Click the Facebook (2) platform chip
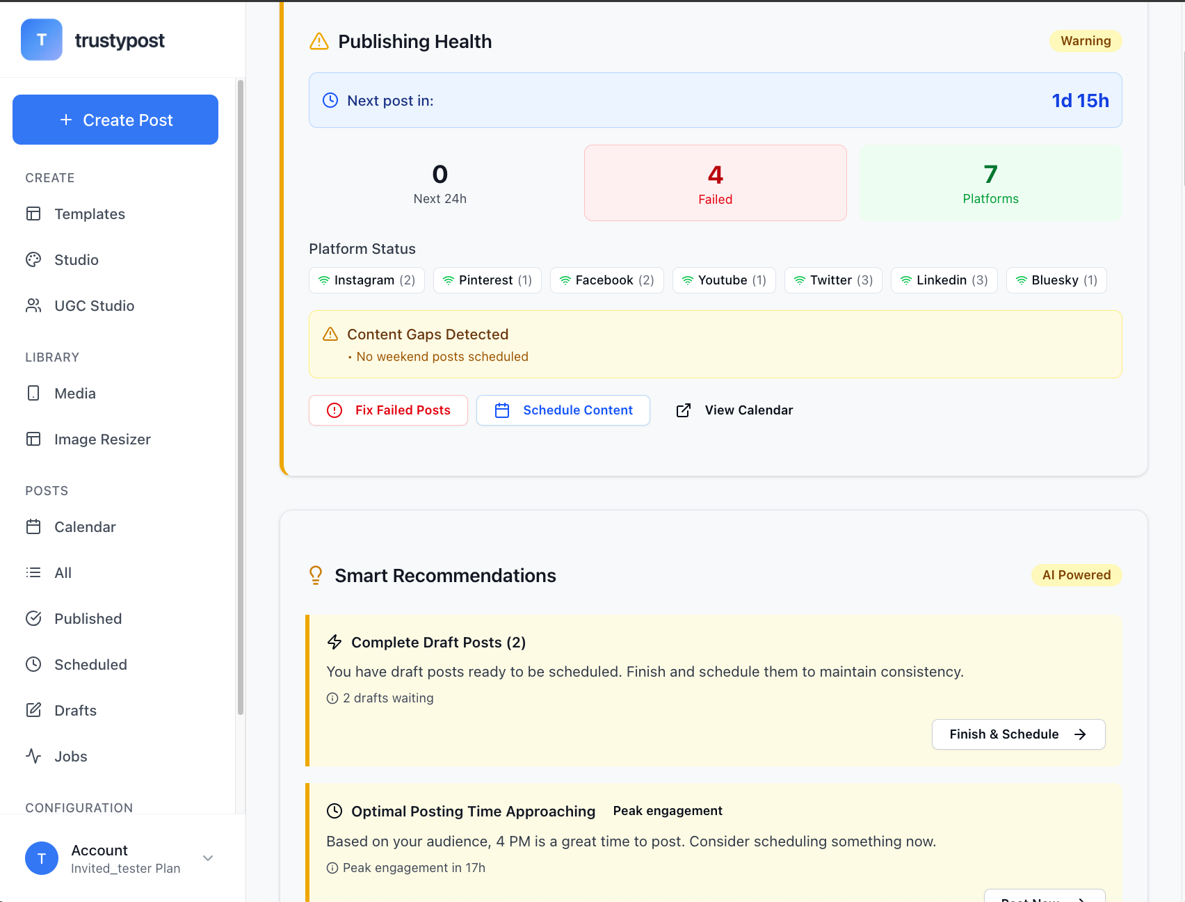Image resolution: width=1185 pixels, height=902 pixels. tap(606, 280)
